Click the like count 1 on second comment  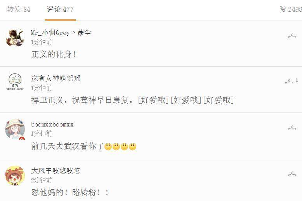[297, 80]
